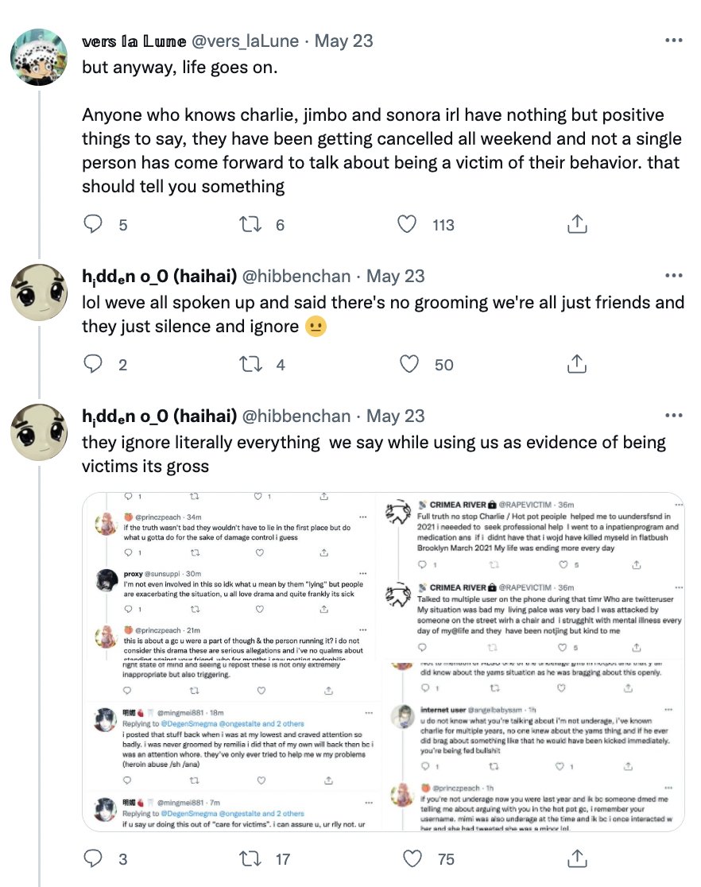The height and width of the screenshot is (887, 701).
Task: Reply to the tweet with 3 replies
Action: [x=93, y=858]
